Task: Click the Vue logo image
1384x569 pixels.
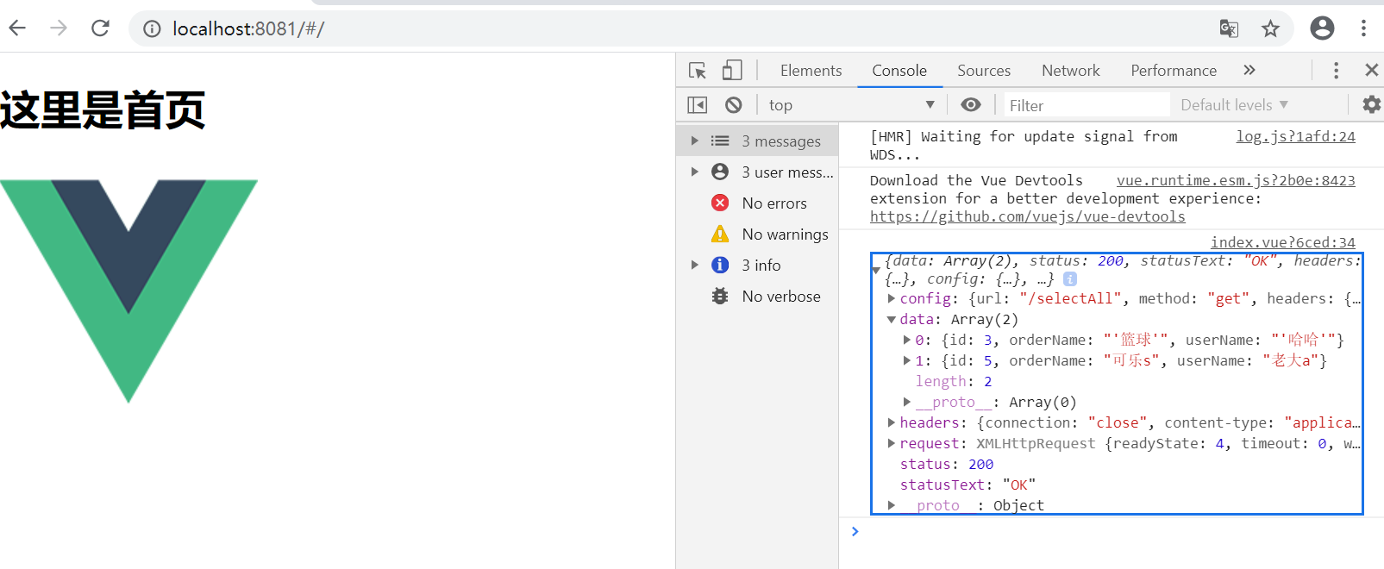Action: pyautogui.click(x=128, y=291)
